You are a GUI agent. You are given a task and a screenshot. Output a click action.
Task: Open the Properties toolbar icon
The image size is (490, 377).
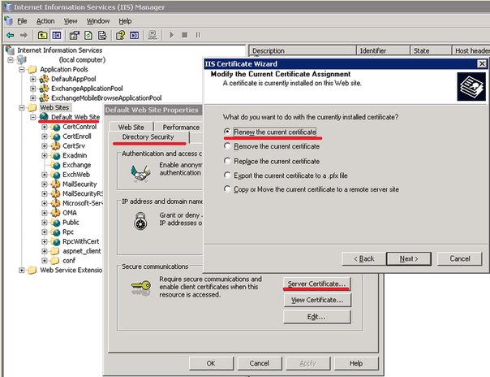click(74, 35)
